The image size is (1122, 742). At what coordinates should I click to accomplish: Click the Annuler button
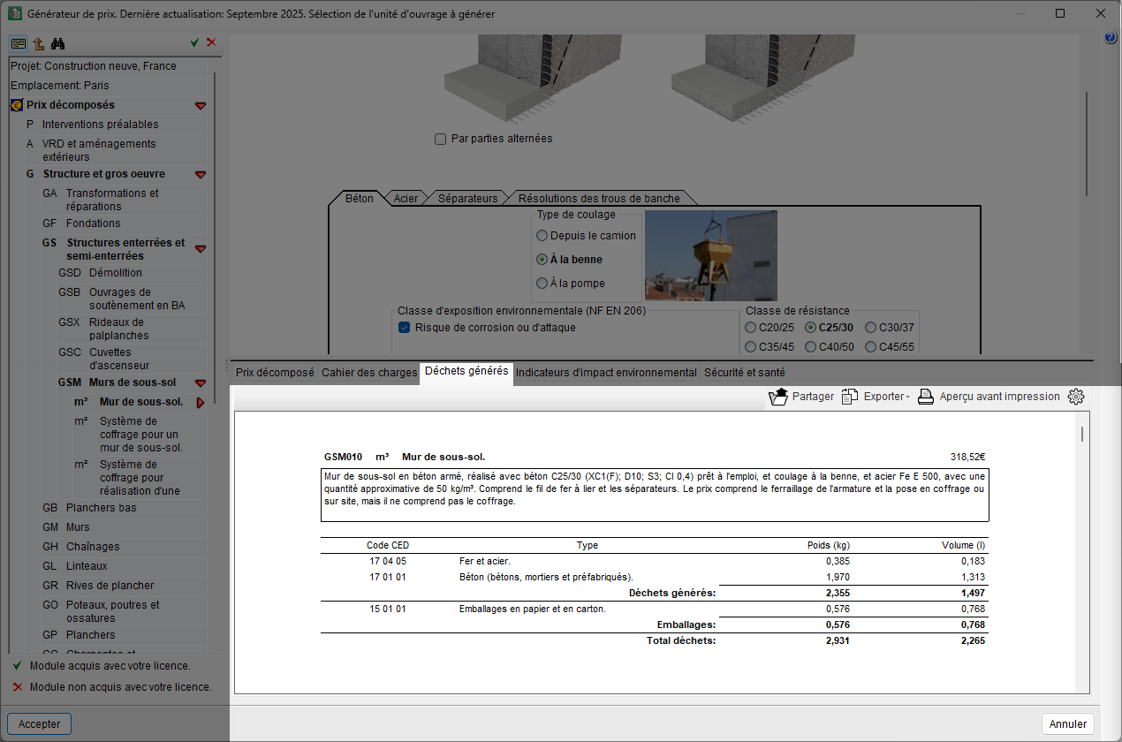click(x=1068, y=724)
